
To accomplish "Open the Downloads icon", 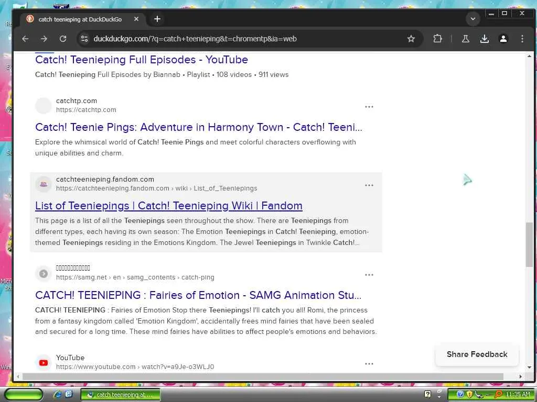I will (x=484, y=39).
